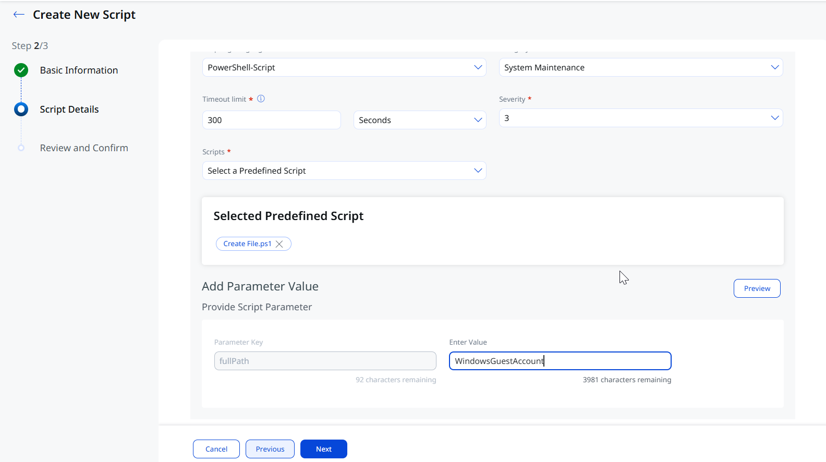Click the '92 characters remaining' text
Viewport: 826px width, 462px height.
[396, 380]
